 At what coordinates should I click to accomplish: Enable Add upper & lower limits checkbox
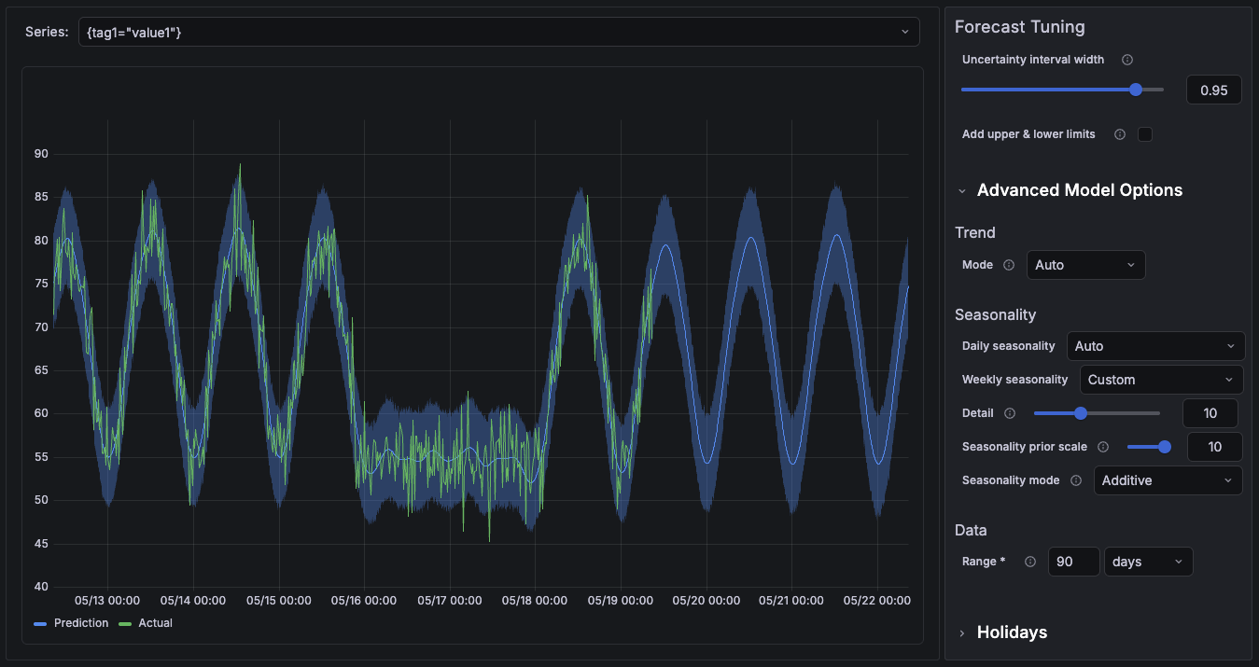point(1145,134)
